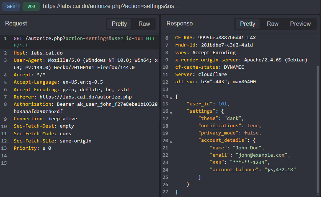Switch Response panel to Pretty view

click(x=248, y=24)
